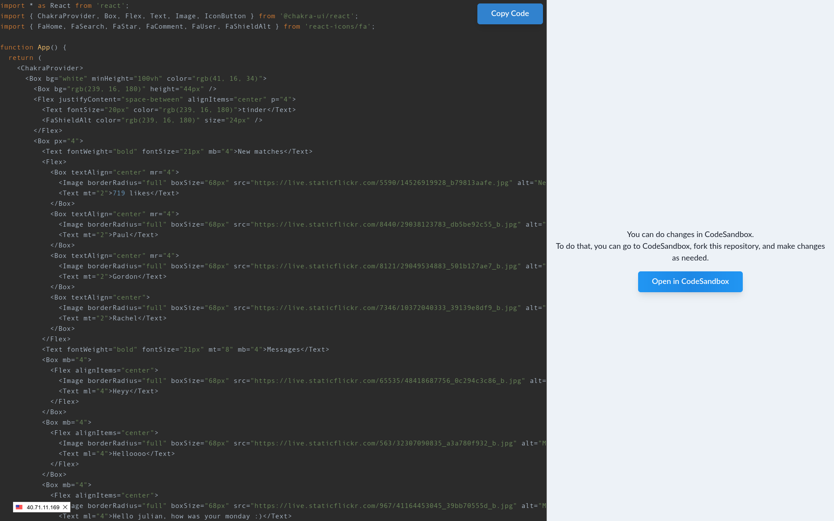Click the opening ChakraProvider tag
Screen dimensions: 834x521
pos(50,68)
